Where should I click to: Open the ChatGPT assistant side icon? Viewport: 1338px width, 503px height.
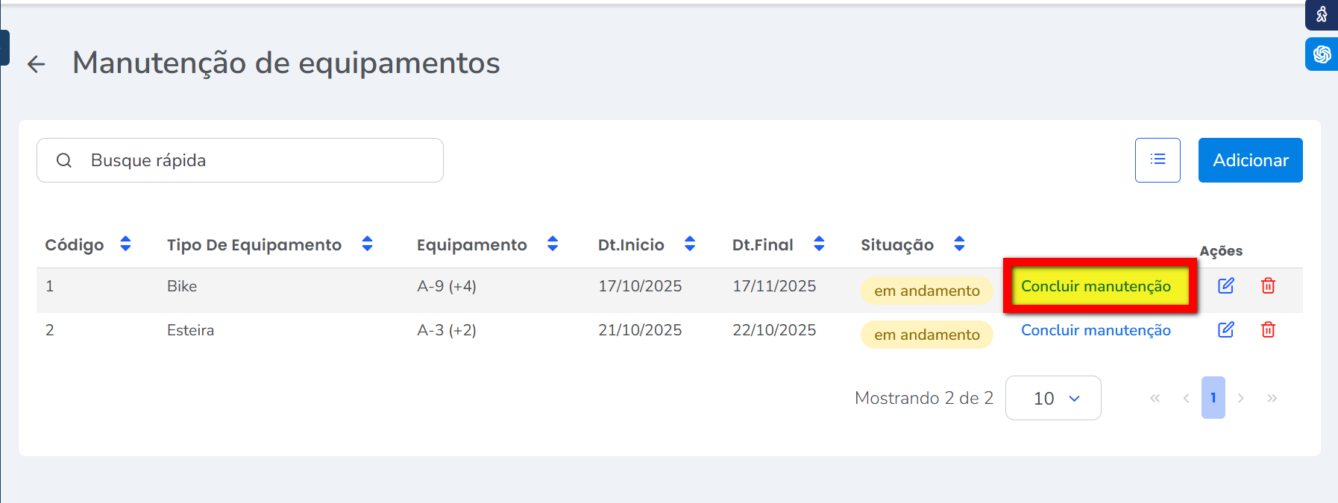1322,54
